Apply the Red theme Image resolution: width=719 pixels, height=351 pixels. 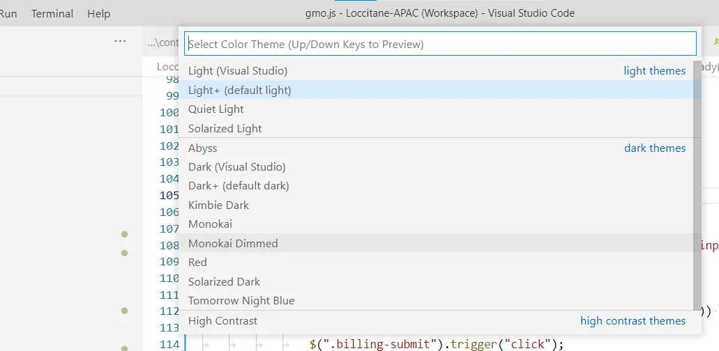(x=197, y=263)
